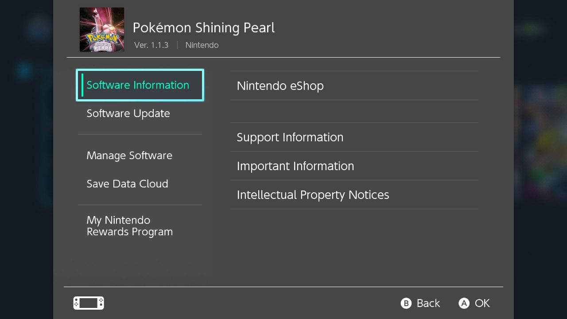Click the handheld controller icon

pyautogui.click(x=89, y=303)
